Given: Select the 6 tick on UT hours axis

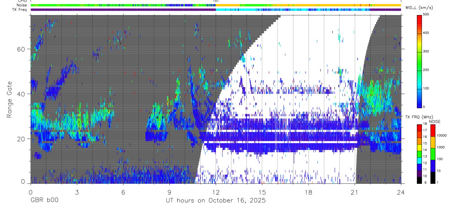Looking at the screenshot, I should pyautogui.click(x=123, y=192).
